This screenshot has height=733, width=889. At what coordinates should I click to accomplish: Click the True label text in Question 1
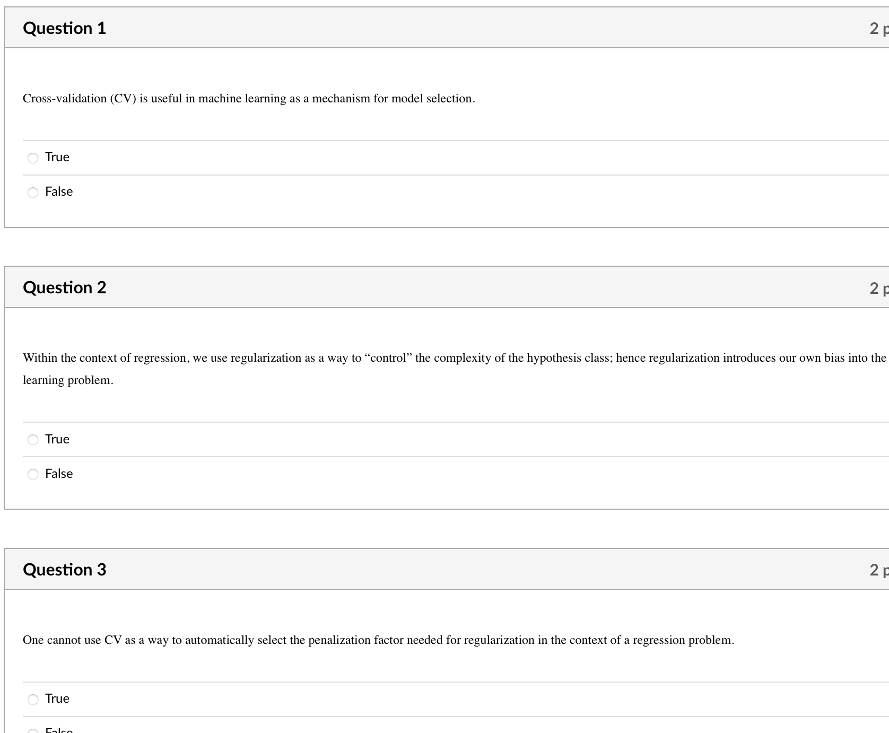click(56, 157)
